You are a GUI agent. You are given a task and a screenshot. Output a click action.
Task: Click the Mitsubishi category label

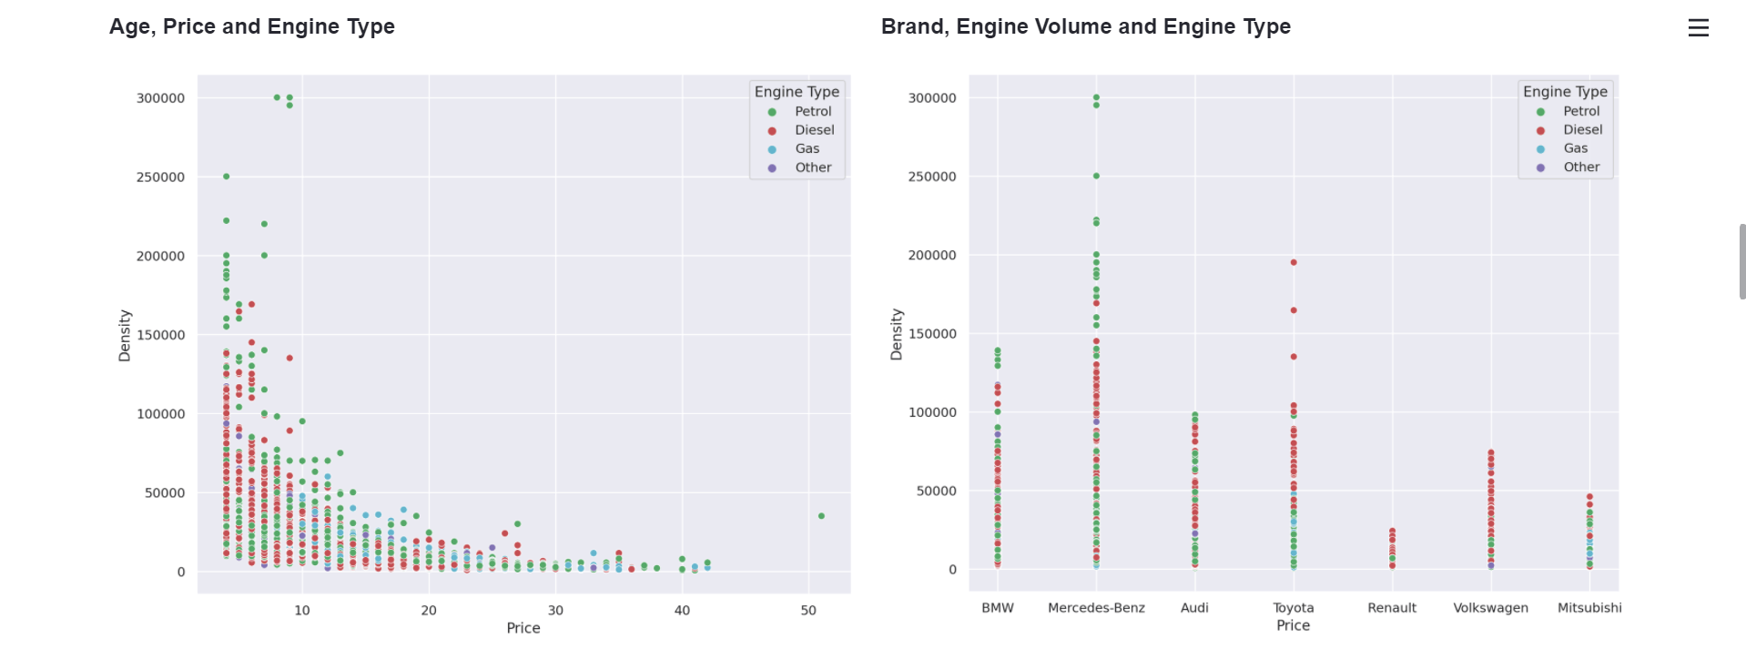click(1589, 608)
